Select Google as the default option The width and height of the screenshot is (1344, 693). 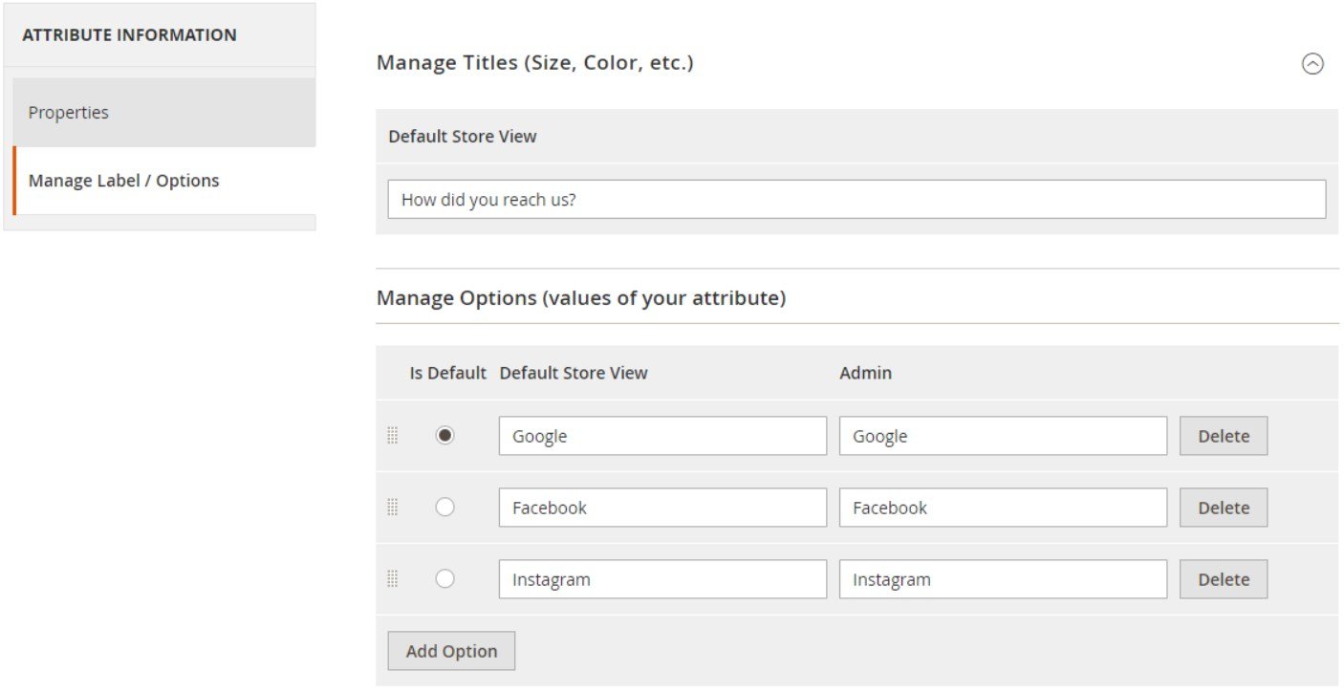point(444,435)
